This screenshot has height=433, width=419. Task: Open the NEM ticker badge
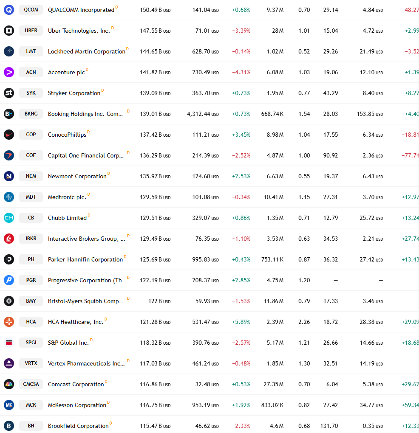click(31, 176)
